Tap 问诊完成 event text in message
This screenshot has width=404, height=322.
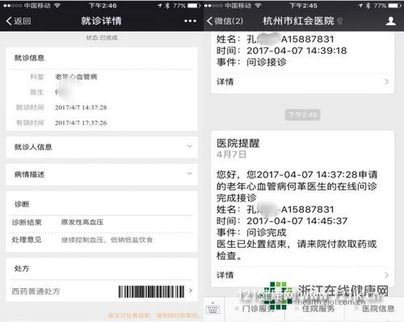coord(267,232)
